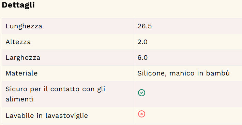Click Lavabile in lavastoviglie label
The height and width of the screenshot is (125, 242).
pos(47,115)
